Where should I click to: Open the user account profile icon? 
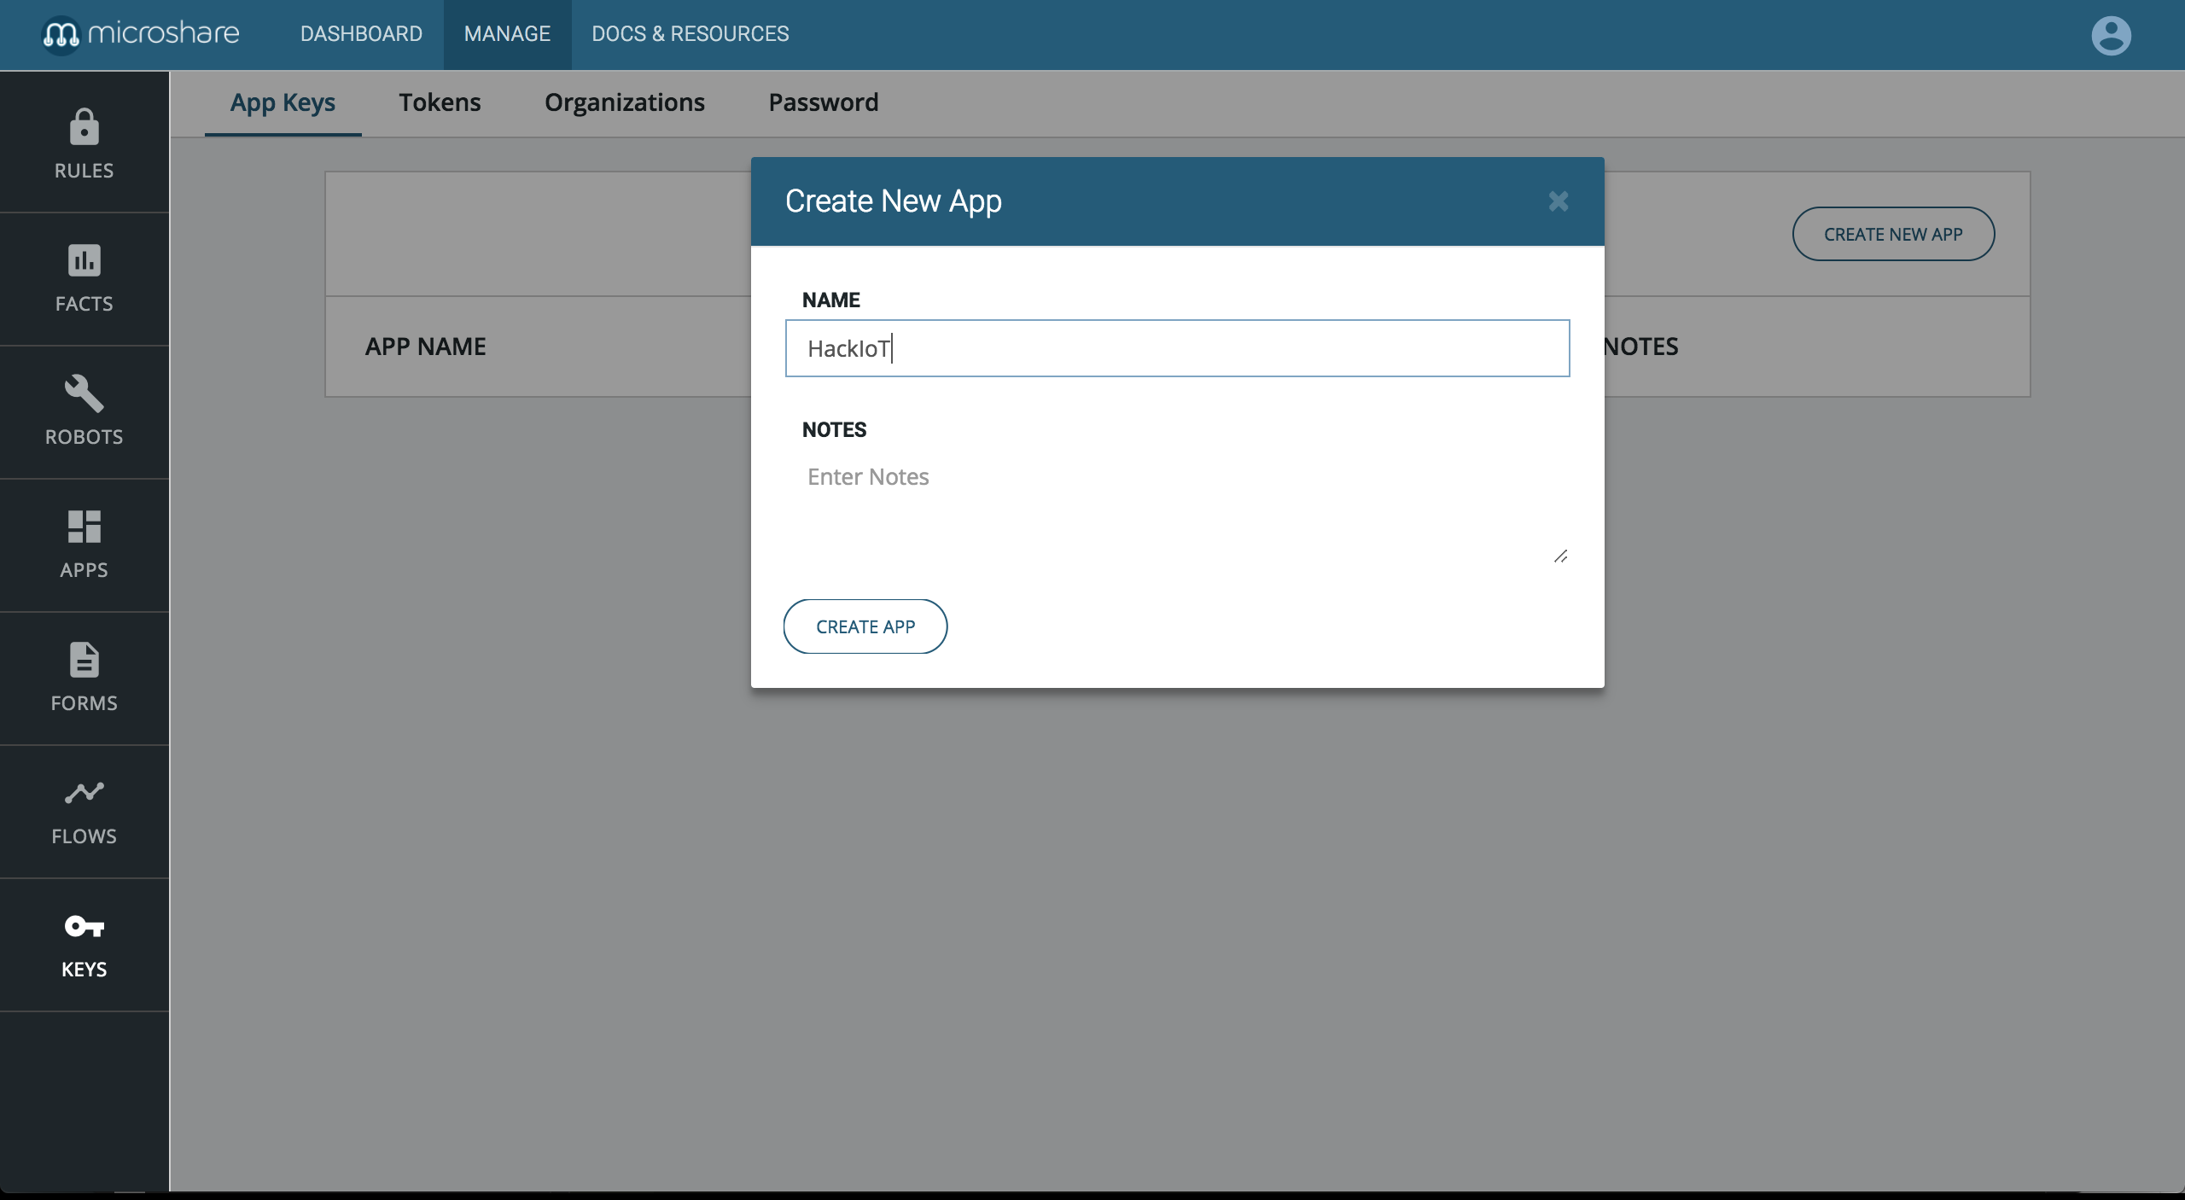click(x=2111, y=35)
